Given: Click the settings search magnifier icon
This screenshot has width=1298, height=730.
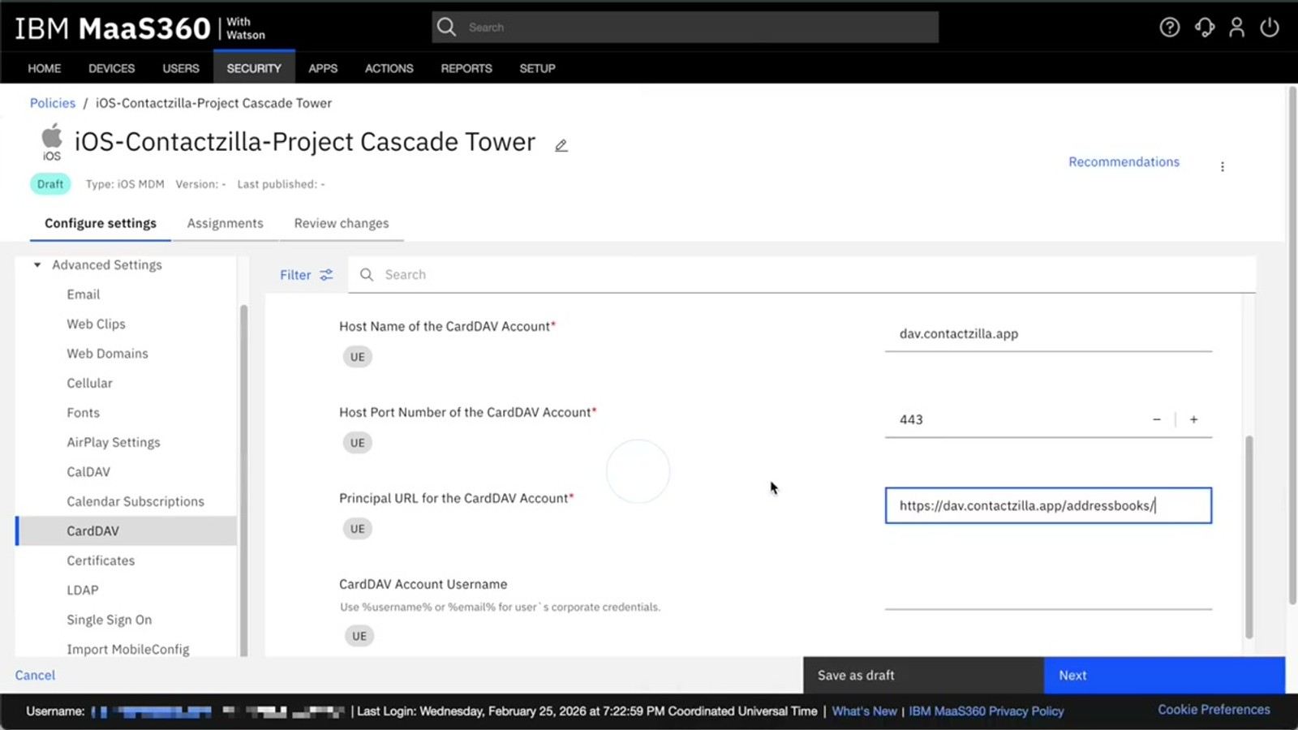Looking at the screenshot, I should tap(367, 275).
